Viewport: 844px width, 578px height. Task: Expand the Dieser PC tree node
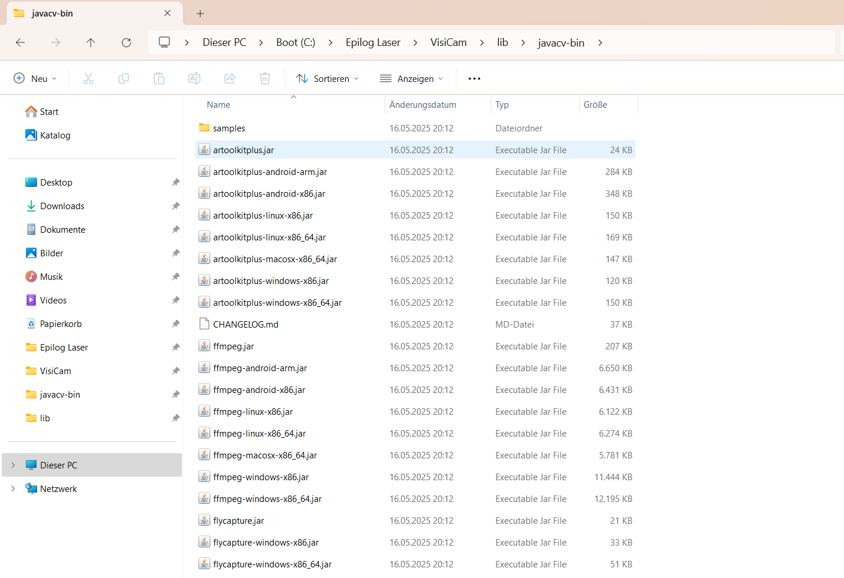[13, 465]
